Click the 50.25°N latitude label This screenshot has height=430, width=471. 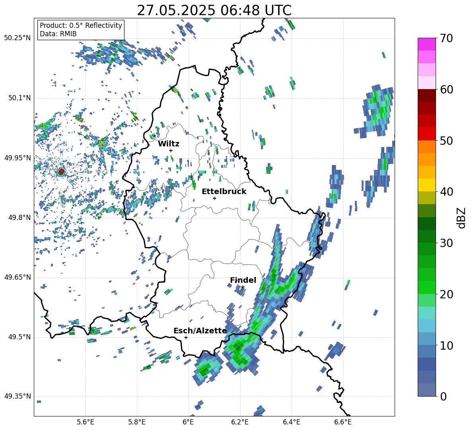coord(18,38)
